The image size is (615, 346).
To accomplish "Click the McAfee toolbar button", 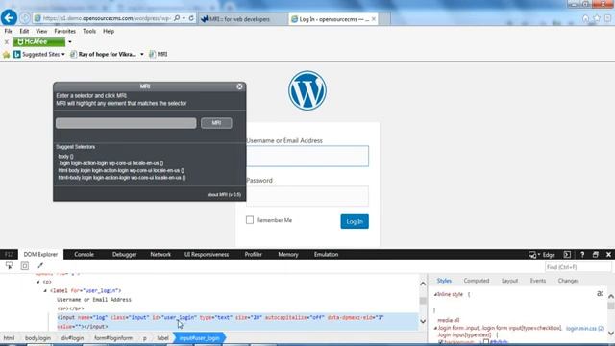I will tap(39, 42).
